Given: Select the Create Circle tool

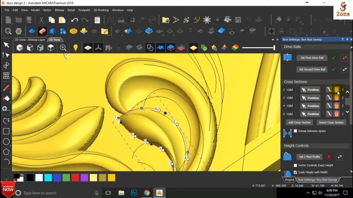Looking at the screenshot, I should click(x=6, y=141).
